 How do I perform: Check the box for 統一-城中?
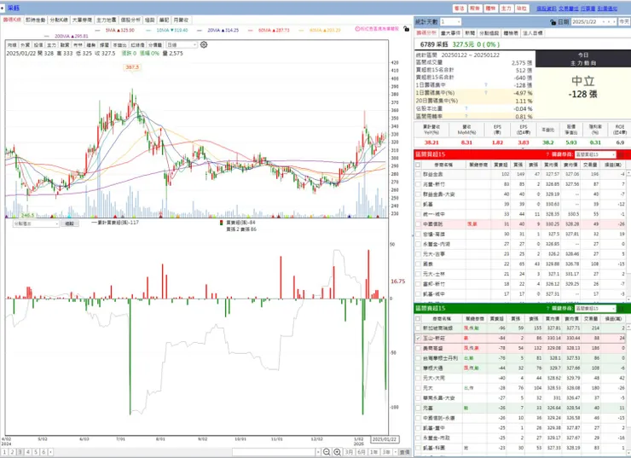click(x=418, y=214)
